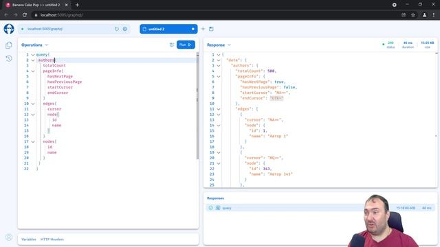Collapse the nodes block on editor line 17

click(x=33, y=142)
